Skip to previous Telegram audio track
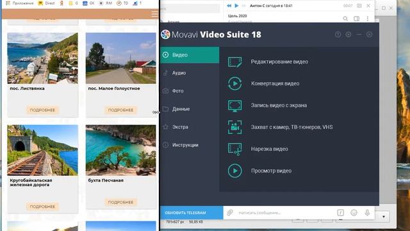Screen dimensions: 410x231 coord(229,6)
